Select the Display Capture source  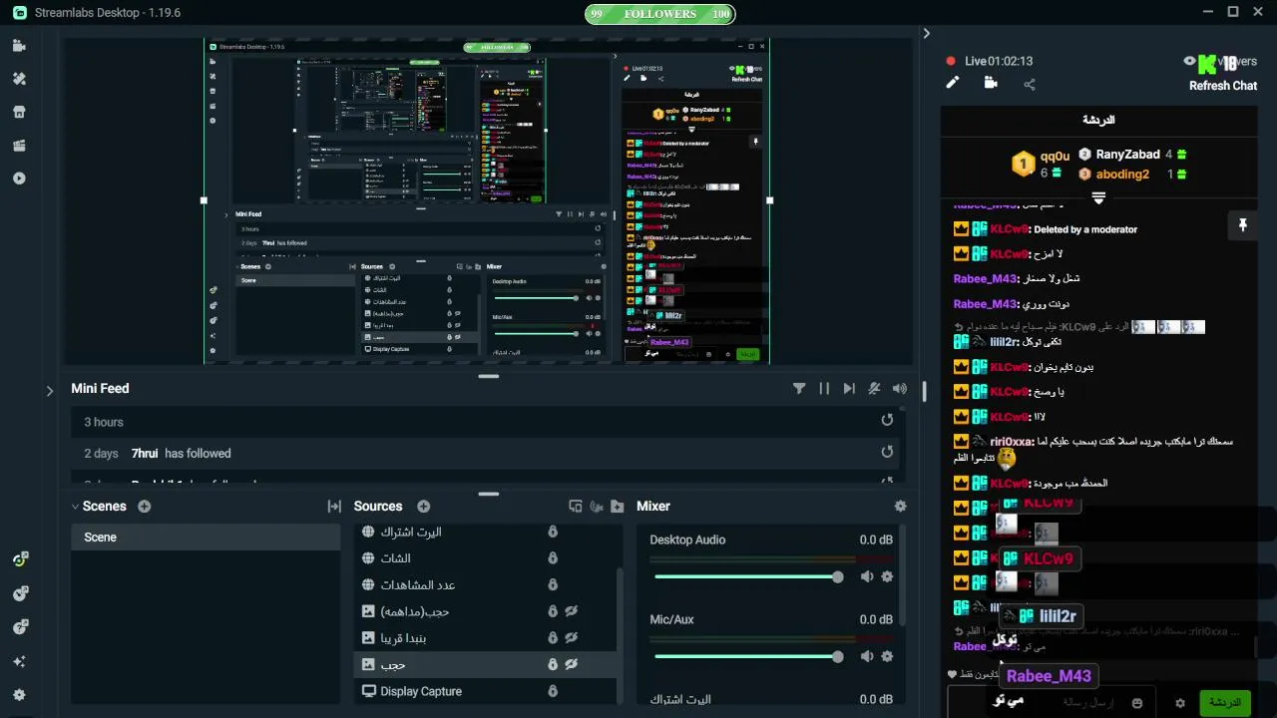tap(485, 691)
